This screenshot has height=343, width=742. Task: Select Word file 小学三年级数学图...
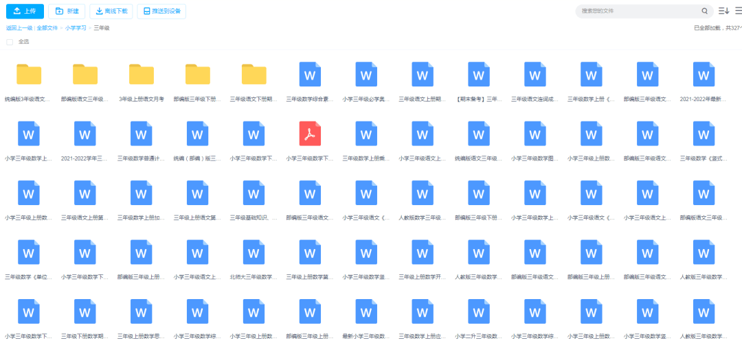[x=535, y=134]
